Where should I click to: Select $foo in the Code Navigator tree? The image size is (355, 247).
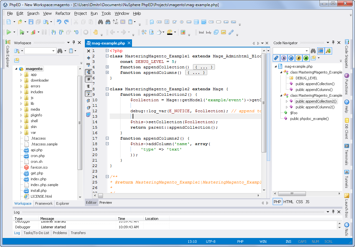(294, 113)
